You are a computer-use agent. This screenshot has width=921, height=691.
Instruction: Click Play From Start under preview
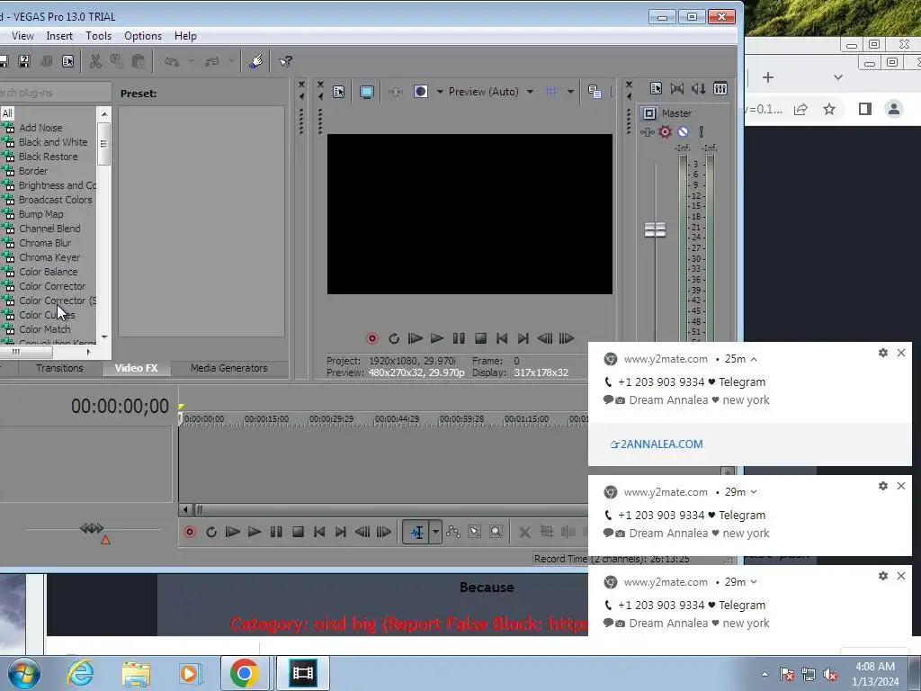416,338
